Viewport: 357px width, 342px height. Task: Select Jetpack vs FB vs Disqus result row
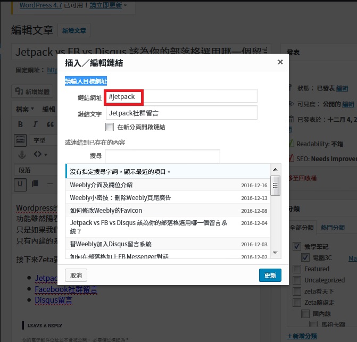tap(168, 227)
